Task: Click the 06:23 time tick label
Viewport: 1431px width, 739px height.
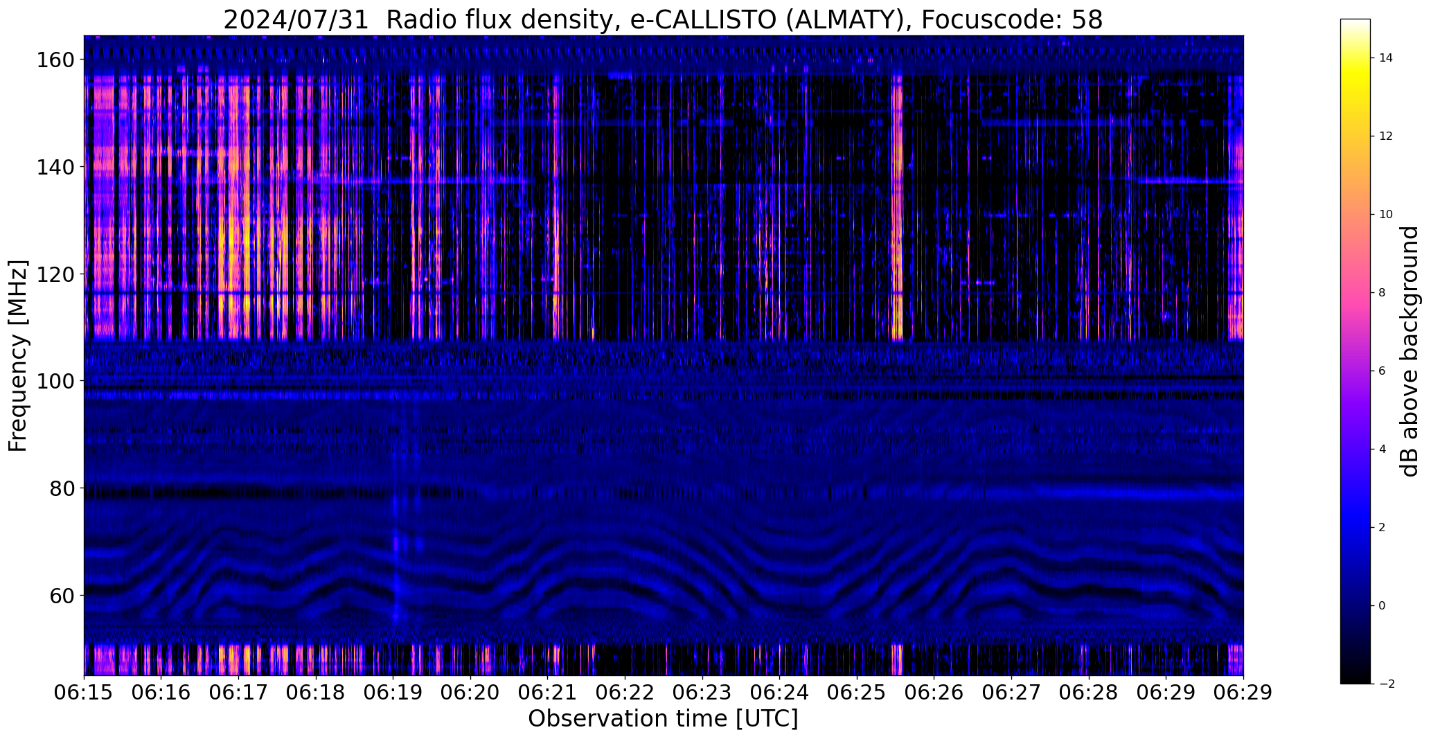Action: pyautogui.click(x=702, y=693)
